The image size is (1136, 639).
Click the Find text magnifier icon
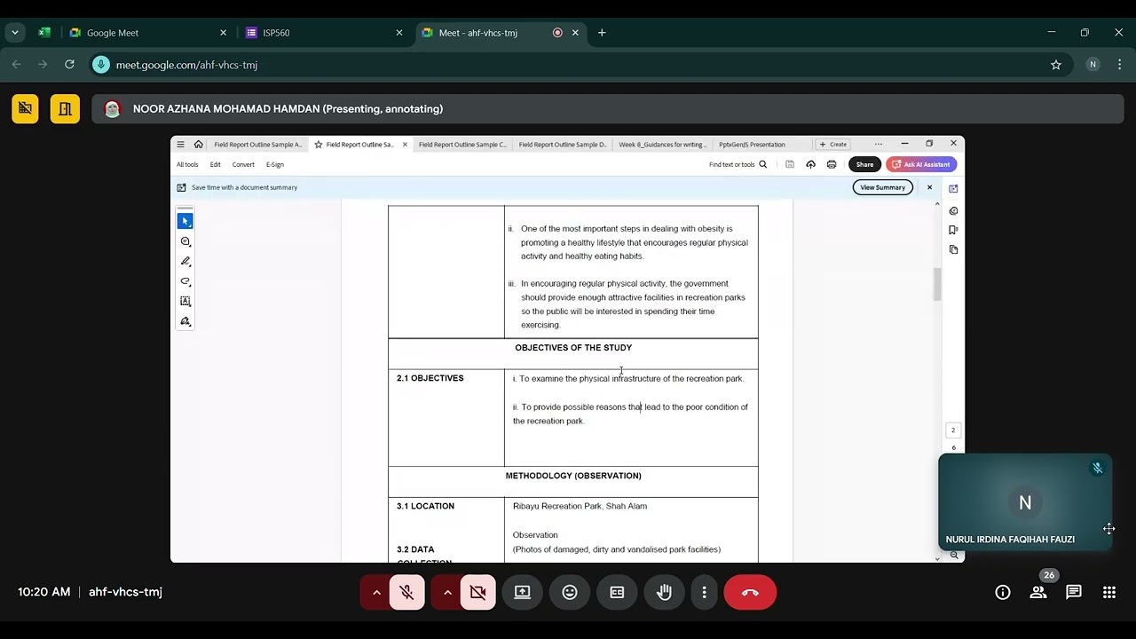point(762,164)
